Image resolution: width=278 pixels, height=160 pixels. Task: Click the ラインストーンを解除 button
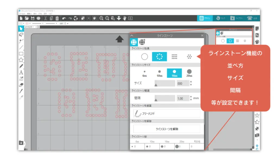point(167,129)
